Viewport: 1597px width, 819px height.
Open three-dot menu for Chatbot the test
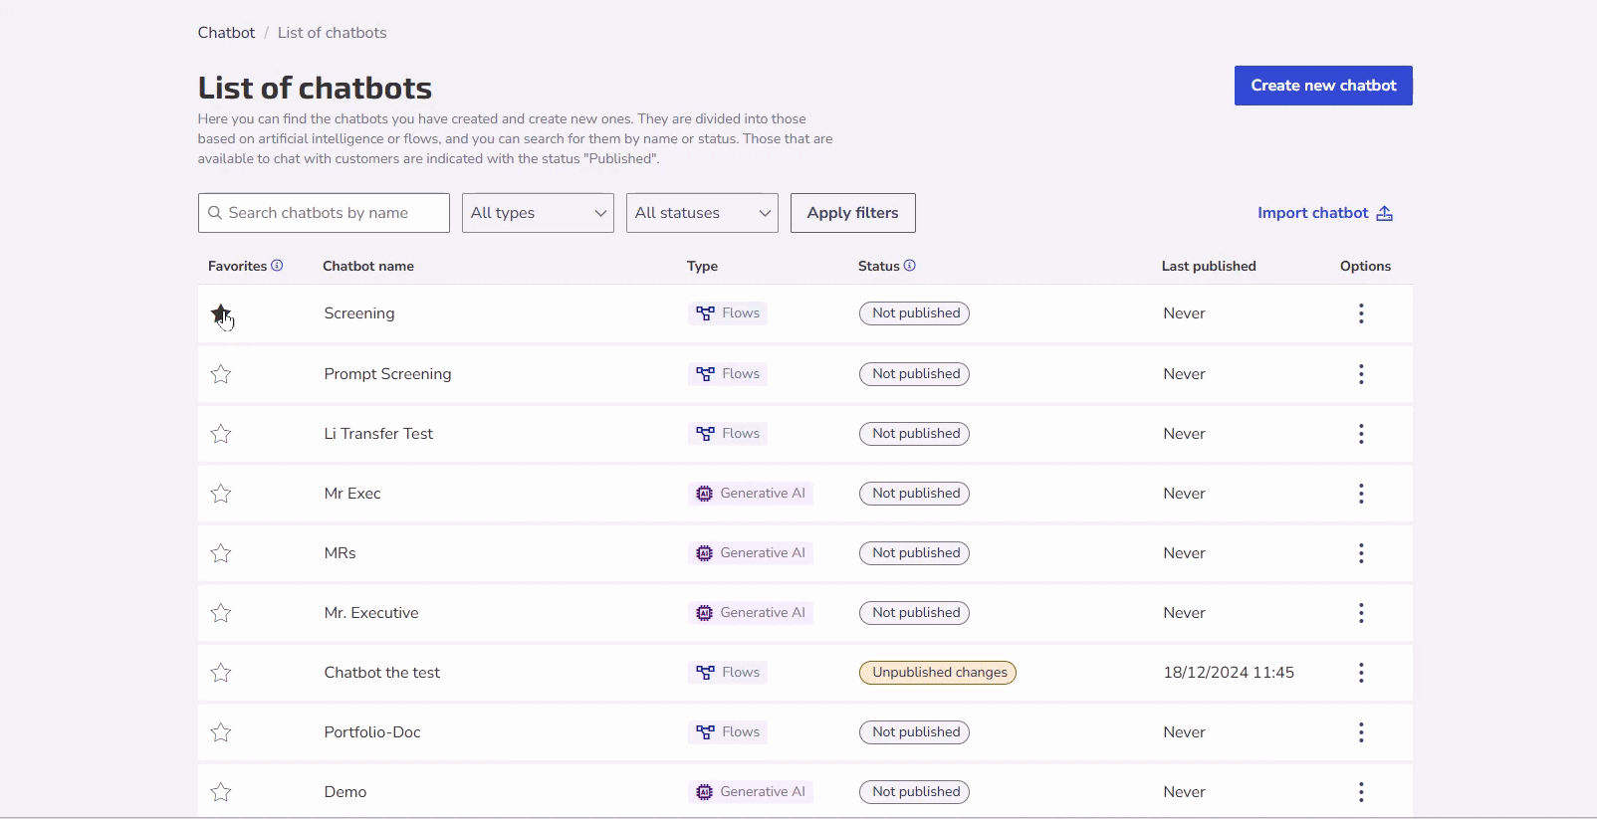pos(1361,673)
